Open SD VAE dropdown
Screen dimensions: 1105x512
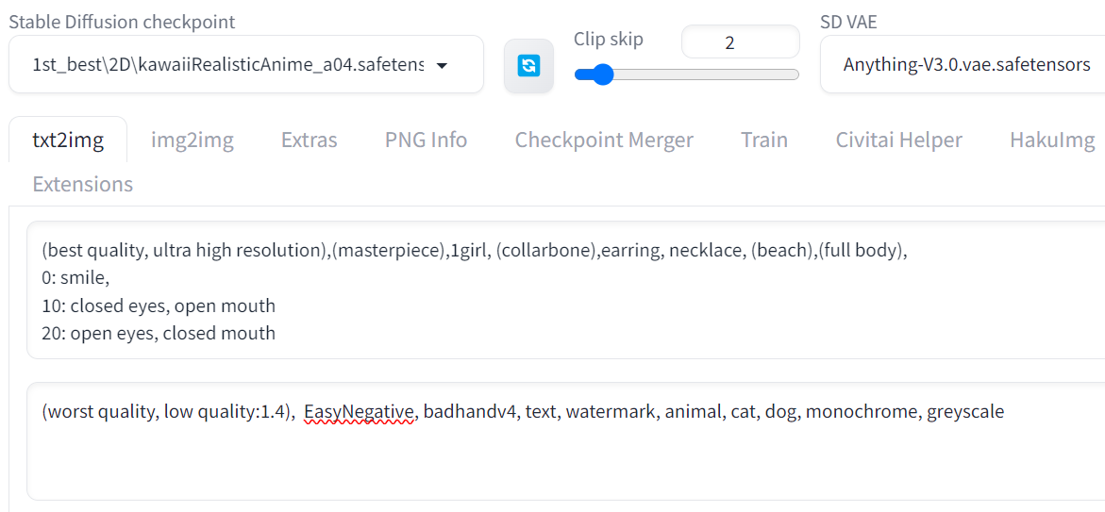pos(962,65)
